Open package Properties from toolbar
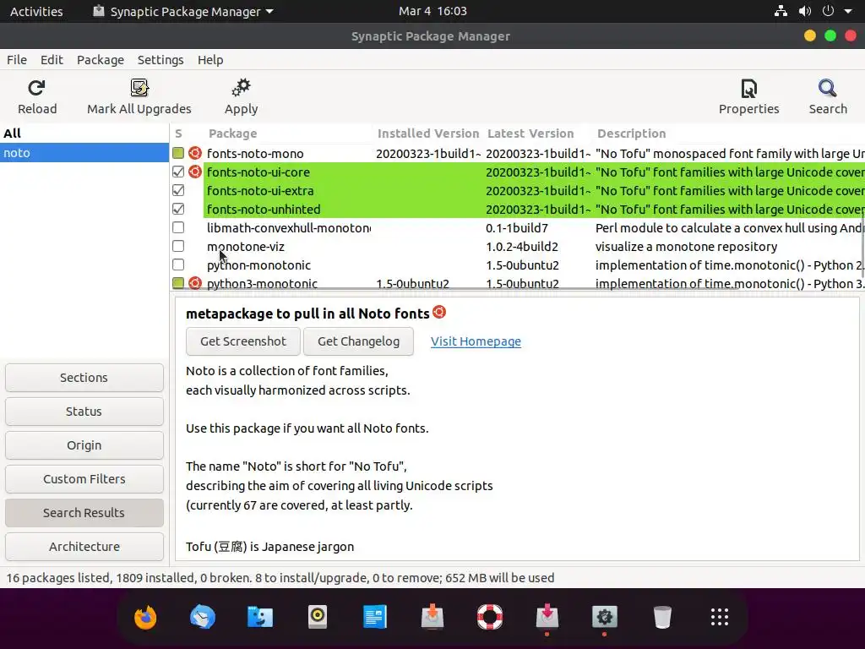The height and width of the screenshot is (649, 865). 748,88
